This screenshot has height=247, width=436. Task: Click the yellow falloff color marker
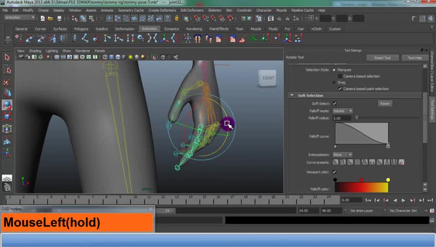388,180
